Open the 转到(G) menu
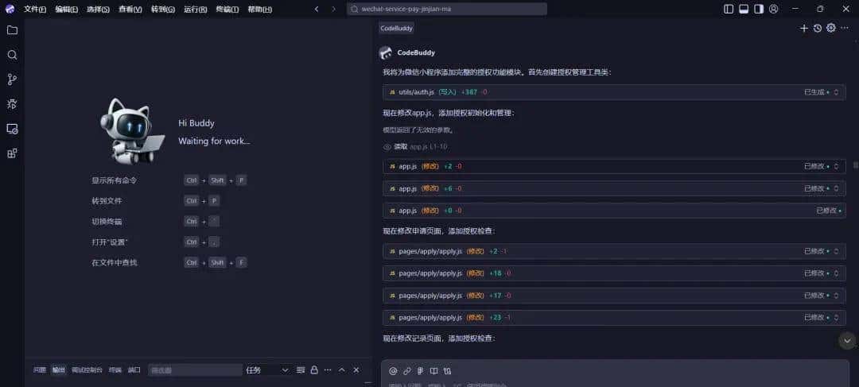The image size is (859, 387). [x=163, y=10]
